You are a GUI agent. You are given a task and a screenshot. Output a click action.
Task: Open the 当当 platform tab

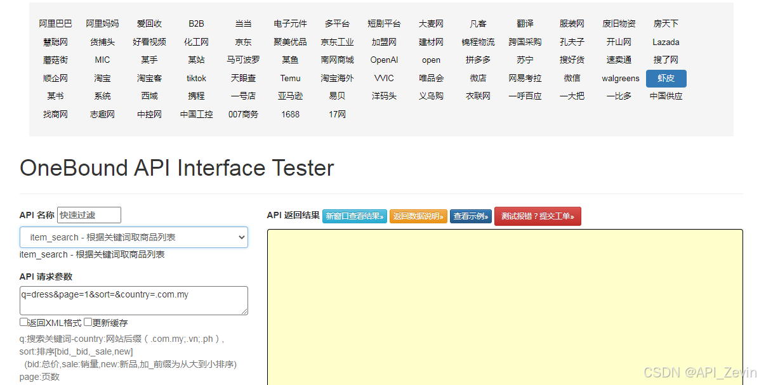(x=243, y=23)
